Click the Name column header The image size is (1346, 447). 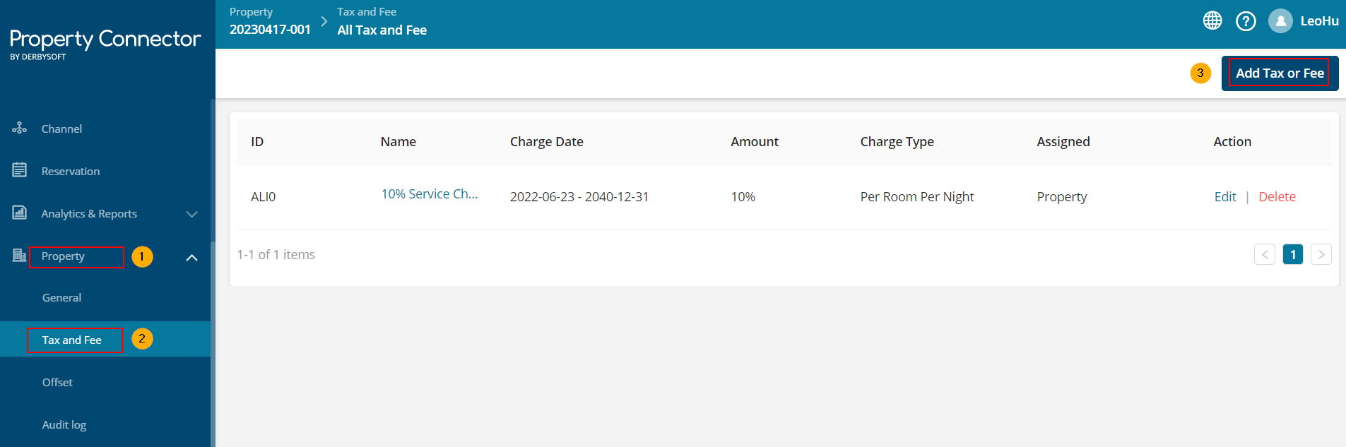tap(399, 142)
